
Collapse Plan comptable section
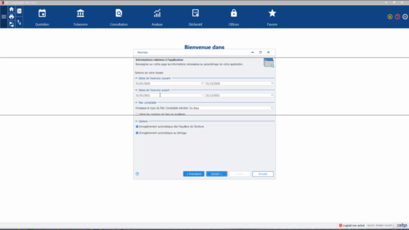136,102
